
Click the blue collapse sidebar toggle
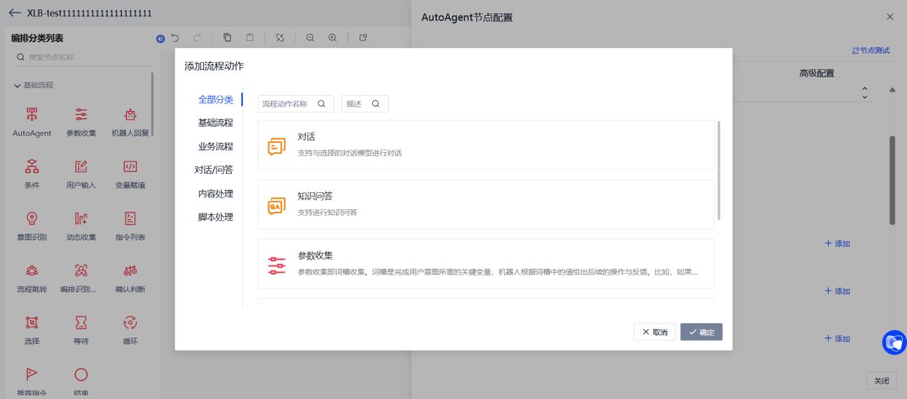(x=160, y=39)
